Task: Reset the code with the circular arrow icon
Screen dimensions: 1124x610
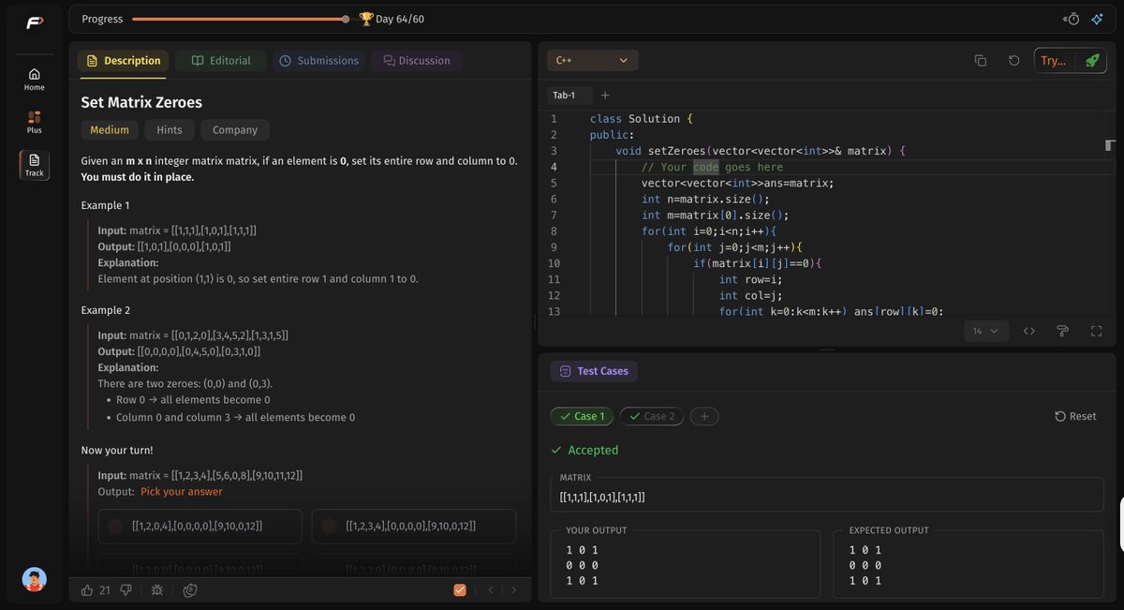Action: 1013,60
